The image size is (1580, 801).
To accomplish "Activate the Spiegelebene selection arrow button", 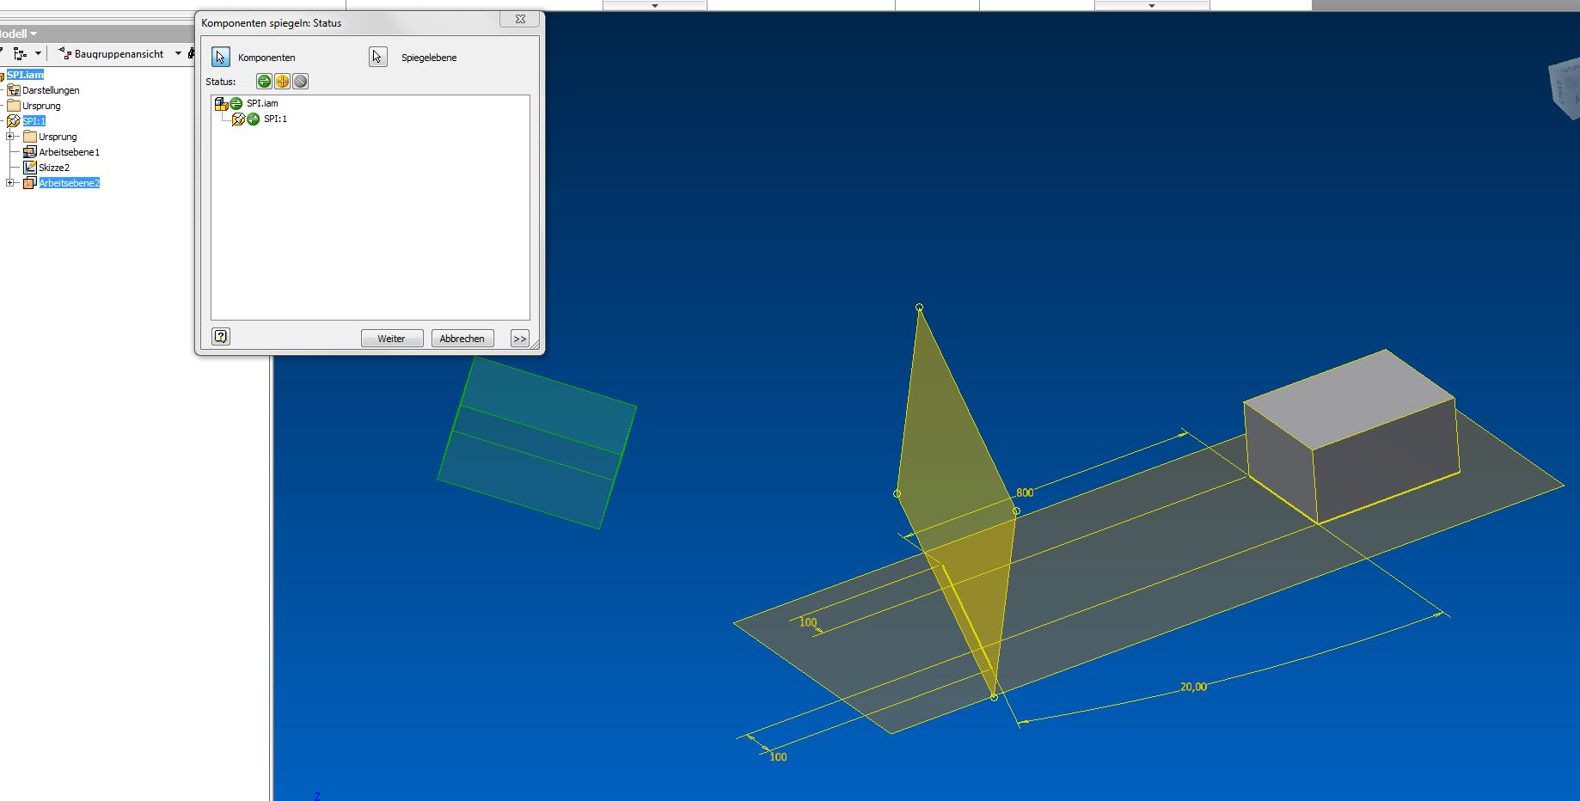I will pyautogui.click(x=377, y=57).
